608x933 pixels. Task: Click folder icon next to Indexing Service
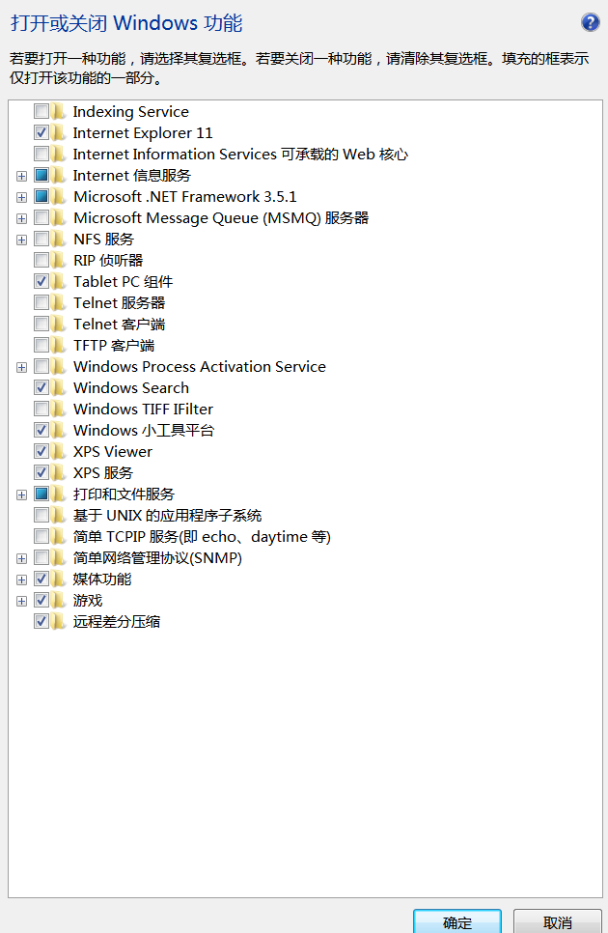[x=60, y=112]
